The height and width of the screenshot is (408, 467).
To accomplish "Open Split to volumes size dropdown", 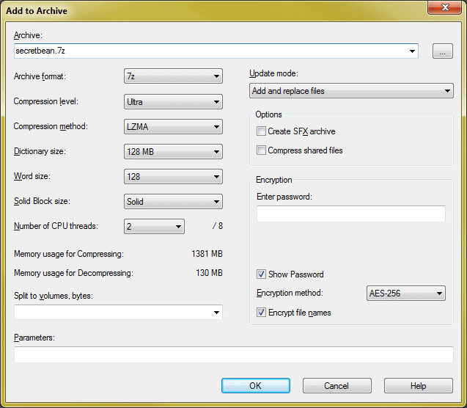I will coord(216,313).
